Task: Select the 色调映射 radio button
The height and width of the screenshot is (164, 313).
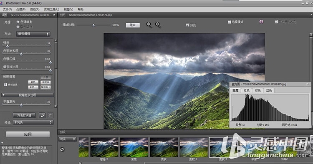Action: click(18, 22)
